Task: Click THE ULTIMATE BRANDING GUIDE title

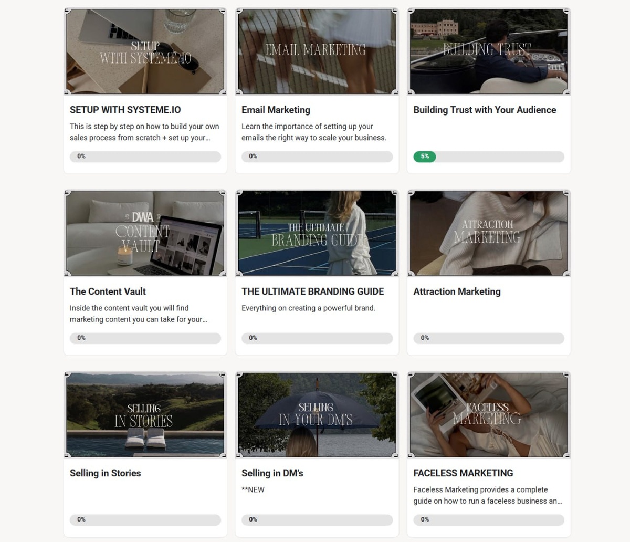Action: tap(313, 291)
